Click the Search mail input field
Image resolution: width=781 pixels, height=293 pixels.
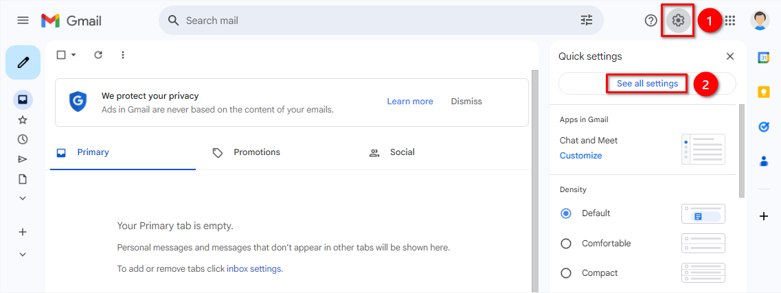click(381, 21)
